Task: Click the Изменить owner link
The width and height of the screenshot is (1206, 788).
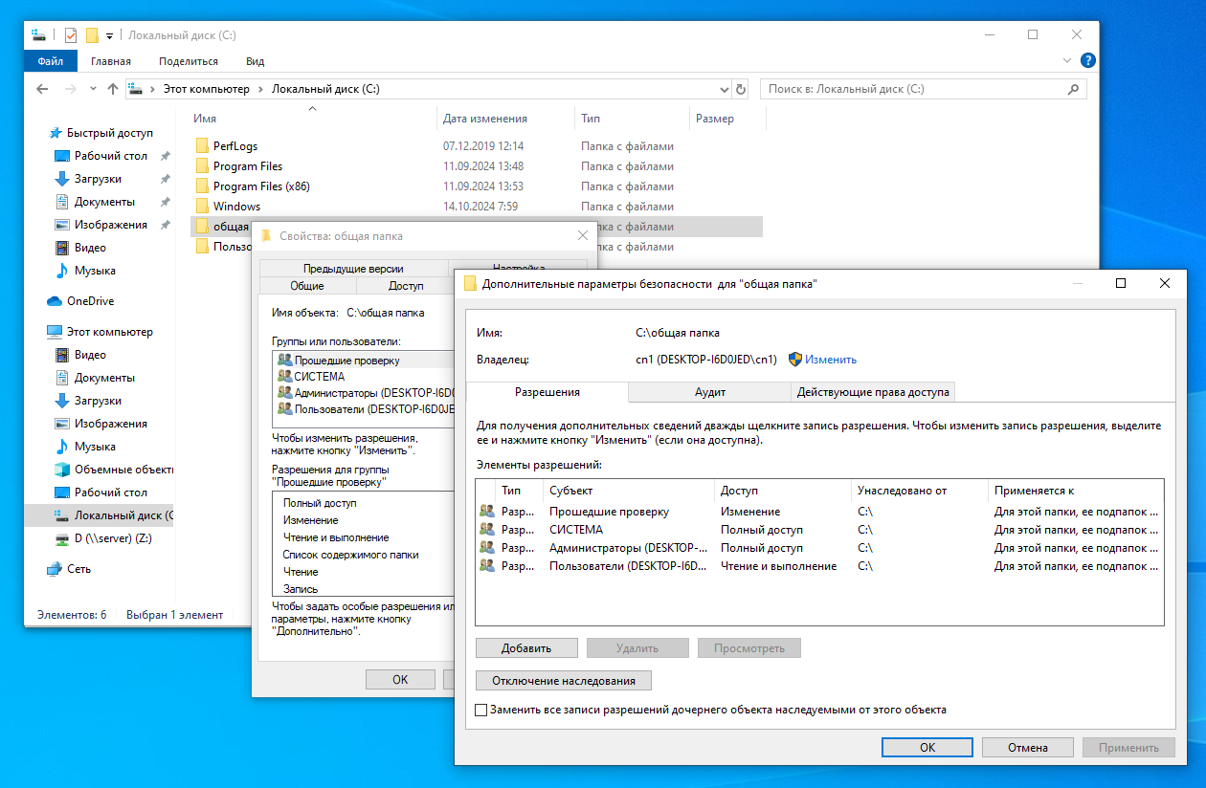Action: point(830,360)
